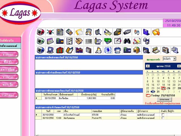Open the pencil cup with papers icon
This screenshot has height=136, width=181.
point(98,41)
